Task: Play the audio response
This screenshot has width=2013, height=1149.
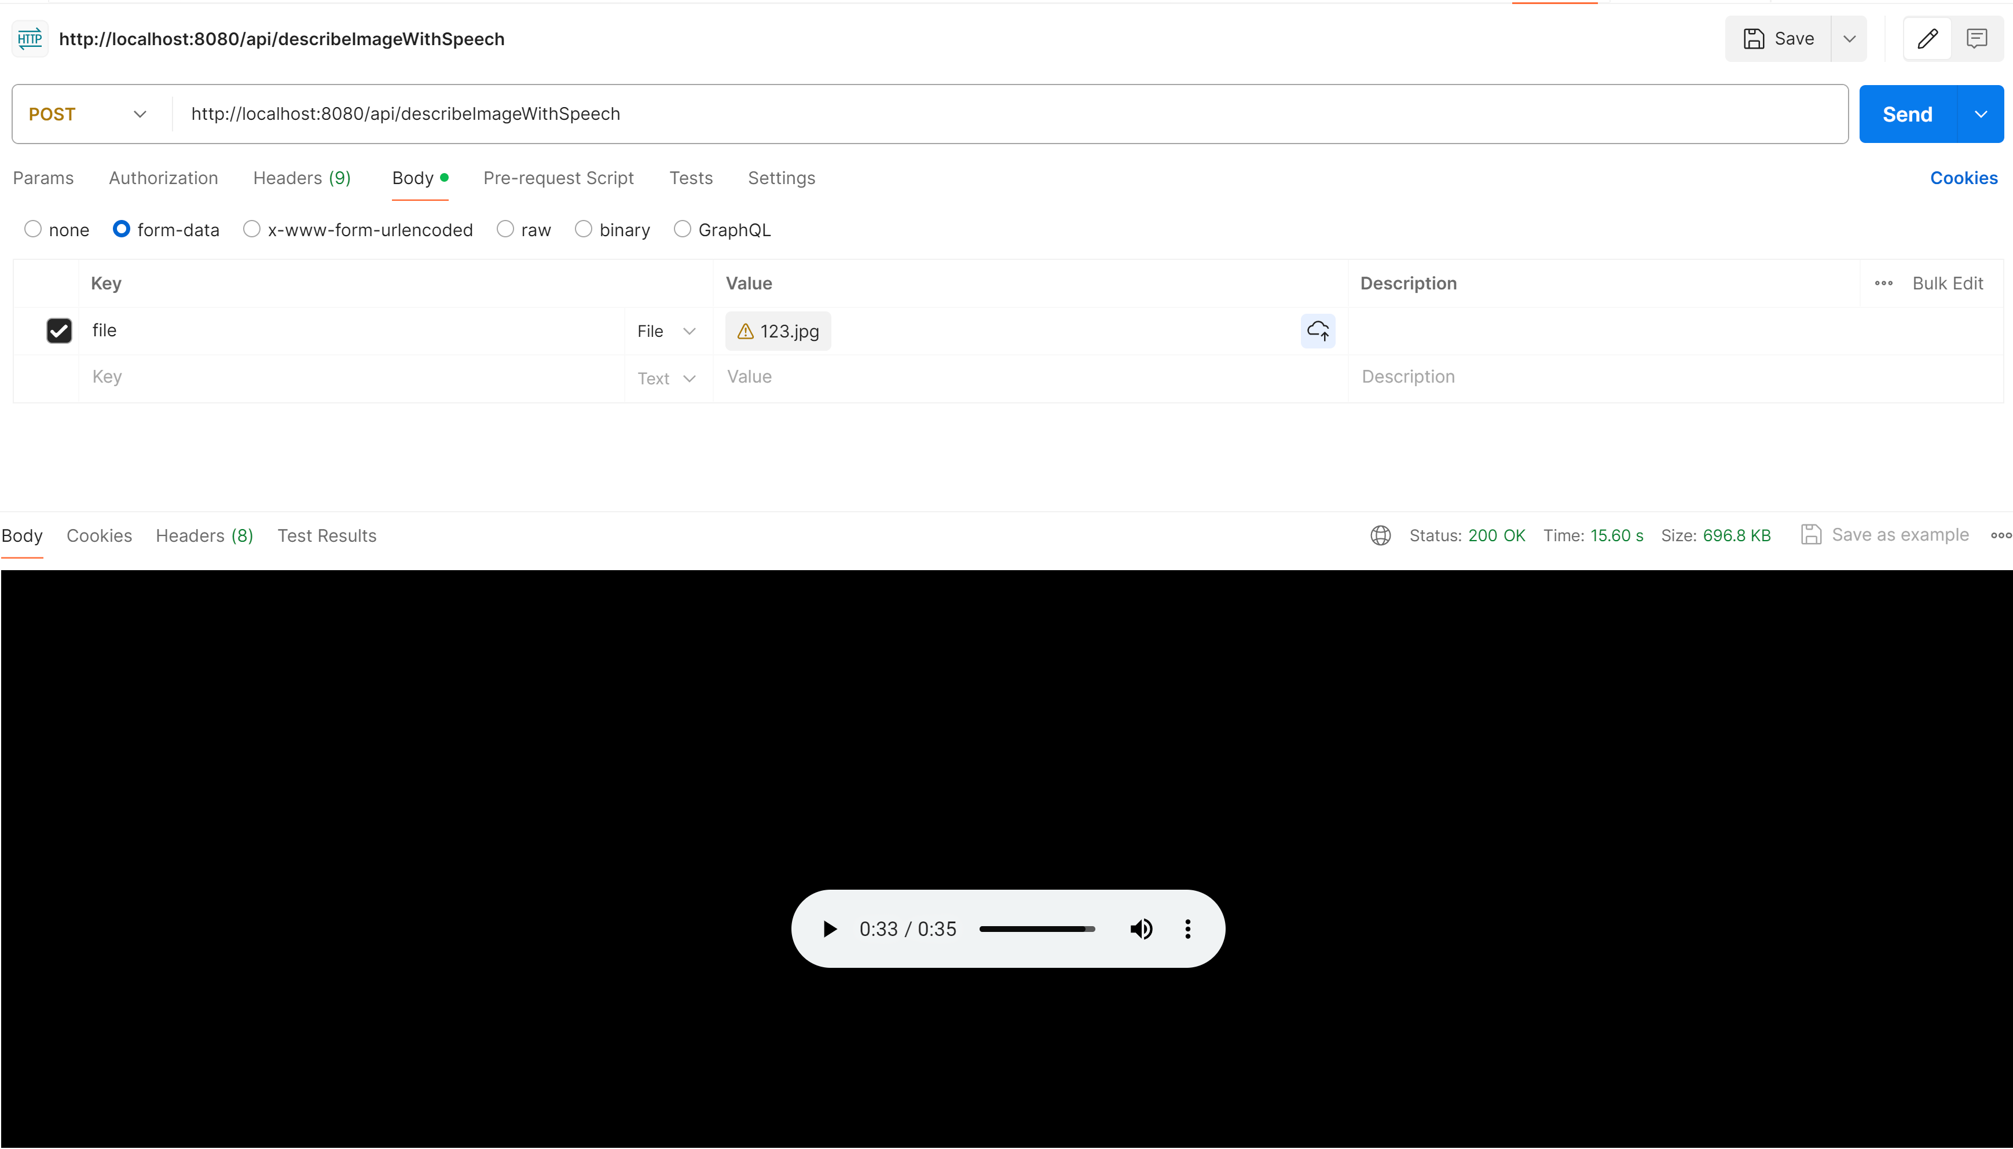Action: click(830, 929)
